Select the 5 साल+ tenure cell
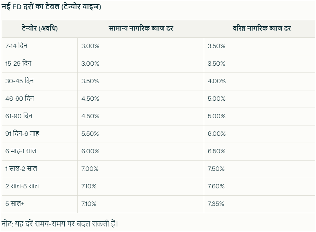Screen dimensions: 316x232 coord(15,204)
